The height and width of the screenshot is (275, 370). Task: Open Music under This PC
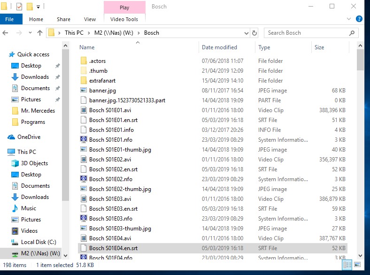click(x=29, y=208)
